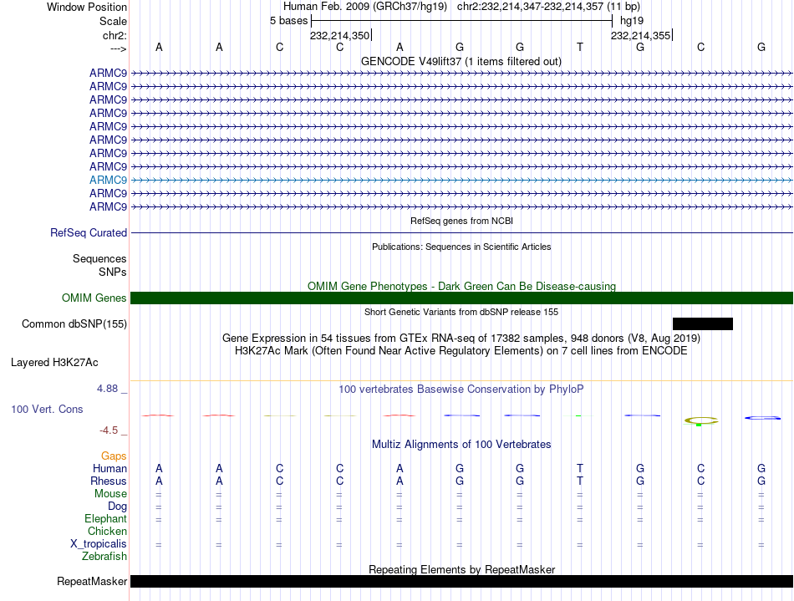Click 'Short Genetic Variants from dbSNP release 155'

461,312
